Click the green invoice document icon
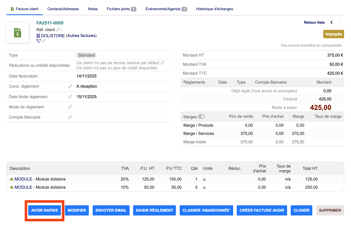This screenshot has width=351, height=229. [x=18, y=33]
